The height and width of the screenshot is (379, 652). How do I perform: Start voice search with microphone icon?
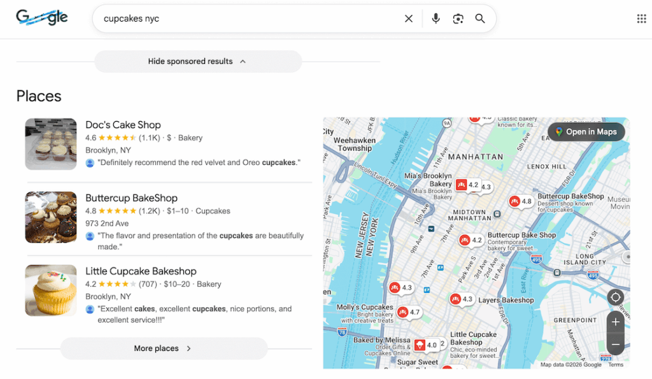pos(436,18)
